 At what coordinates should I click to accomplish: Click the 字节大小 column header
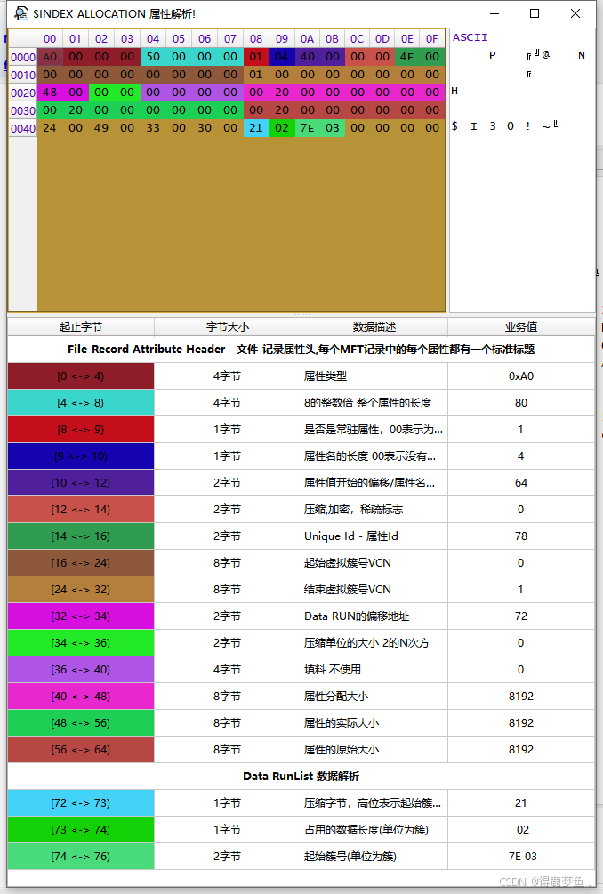(x=228, y=326)
